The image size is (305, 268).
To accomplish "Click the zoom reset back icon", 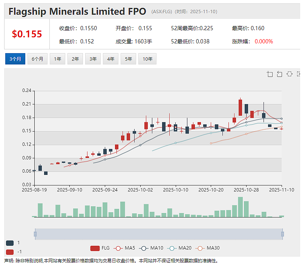I will (x=279, y=74).
